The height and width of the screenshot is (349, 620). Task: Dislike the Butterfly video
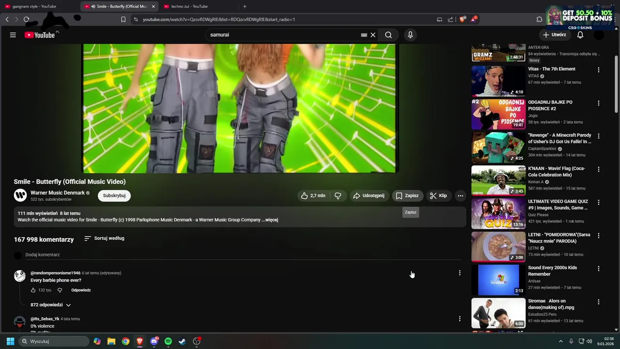[x=338, y=196]
